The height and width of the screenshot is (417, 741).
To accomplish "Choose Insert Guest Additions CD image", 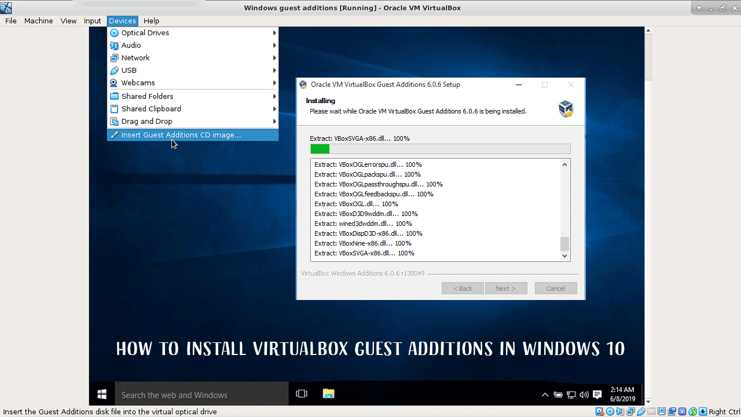I will 193,135.
